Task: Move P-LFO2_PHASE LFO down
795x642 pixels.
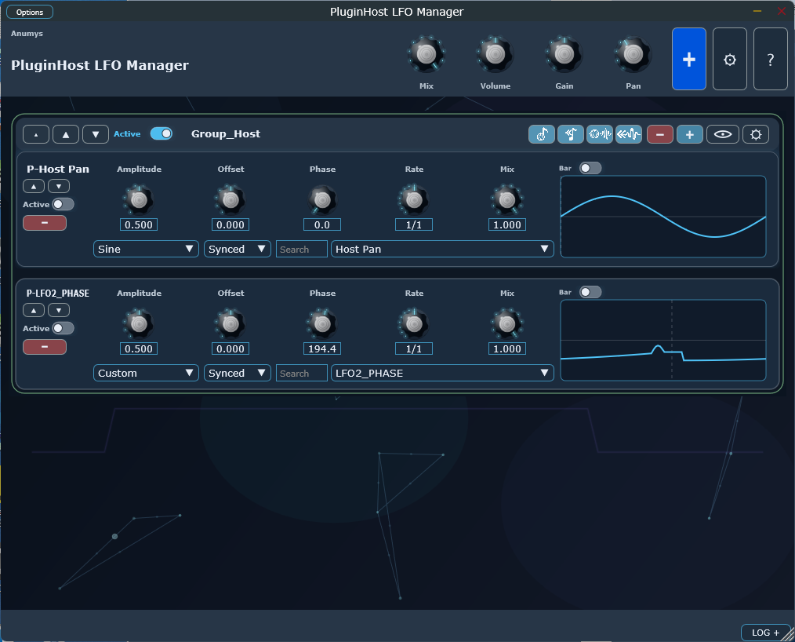Action: coord(59,310)
